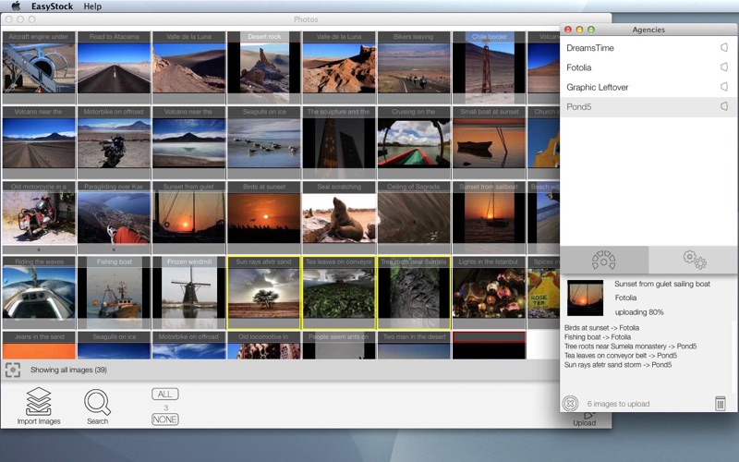
Task: Select the 'Riding the waves' photo
Action: pyautogui.click(x=39, y=292)
